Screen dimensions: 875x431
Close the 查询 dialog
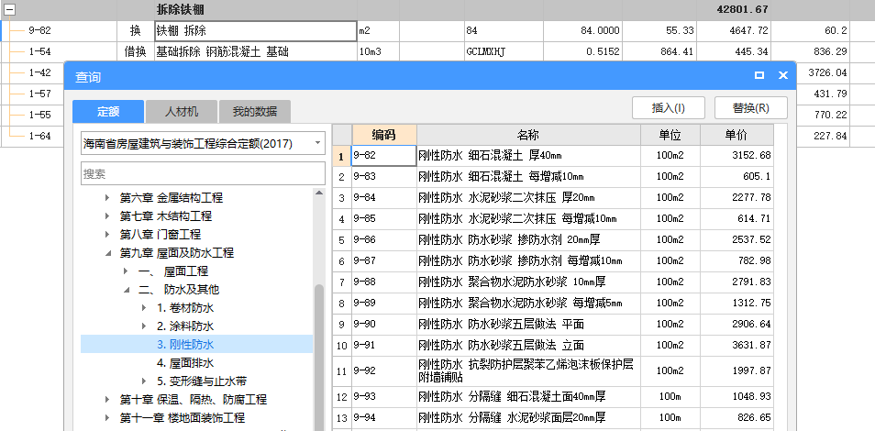(x=783, y=75)
